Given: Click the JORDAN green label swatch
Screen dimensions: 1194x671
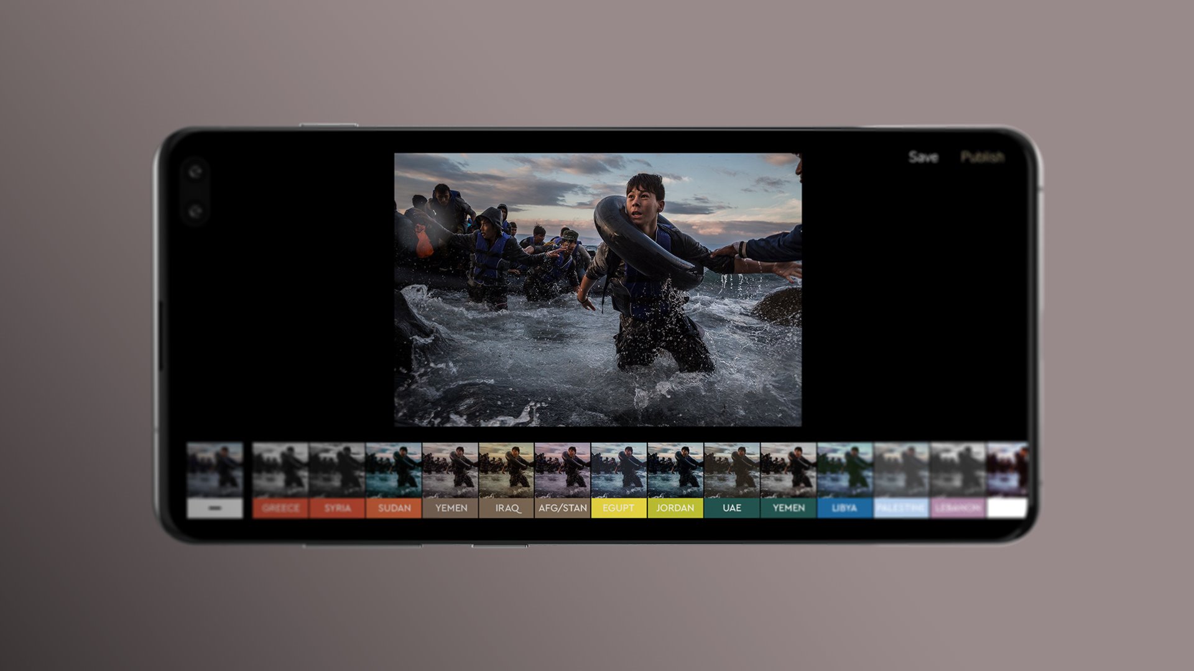Looking at the screenshot, I should click(675, 508).
